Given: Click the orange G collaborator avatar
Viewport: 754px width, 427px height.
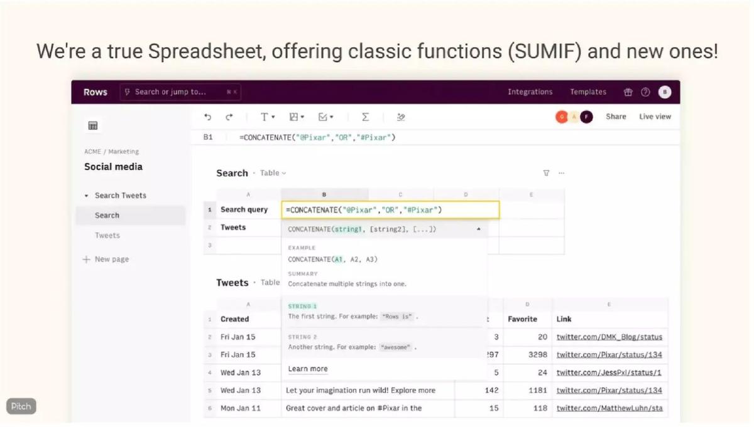Looking at the screenshot, I should tap(561, 117).
